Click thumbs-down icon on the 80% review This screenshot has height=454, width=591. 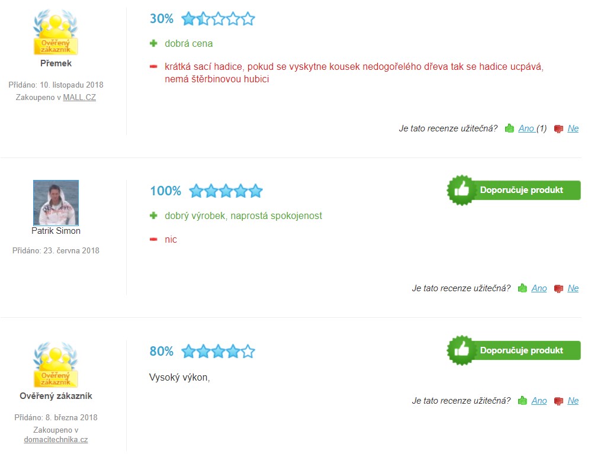point(558,401)
